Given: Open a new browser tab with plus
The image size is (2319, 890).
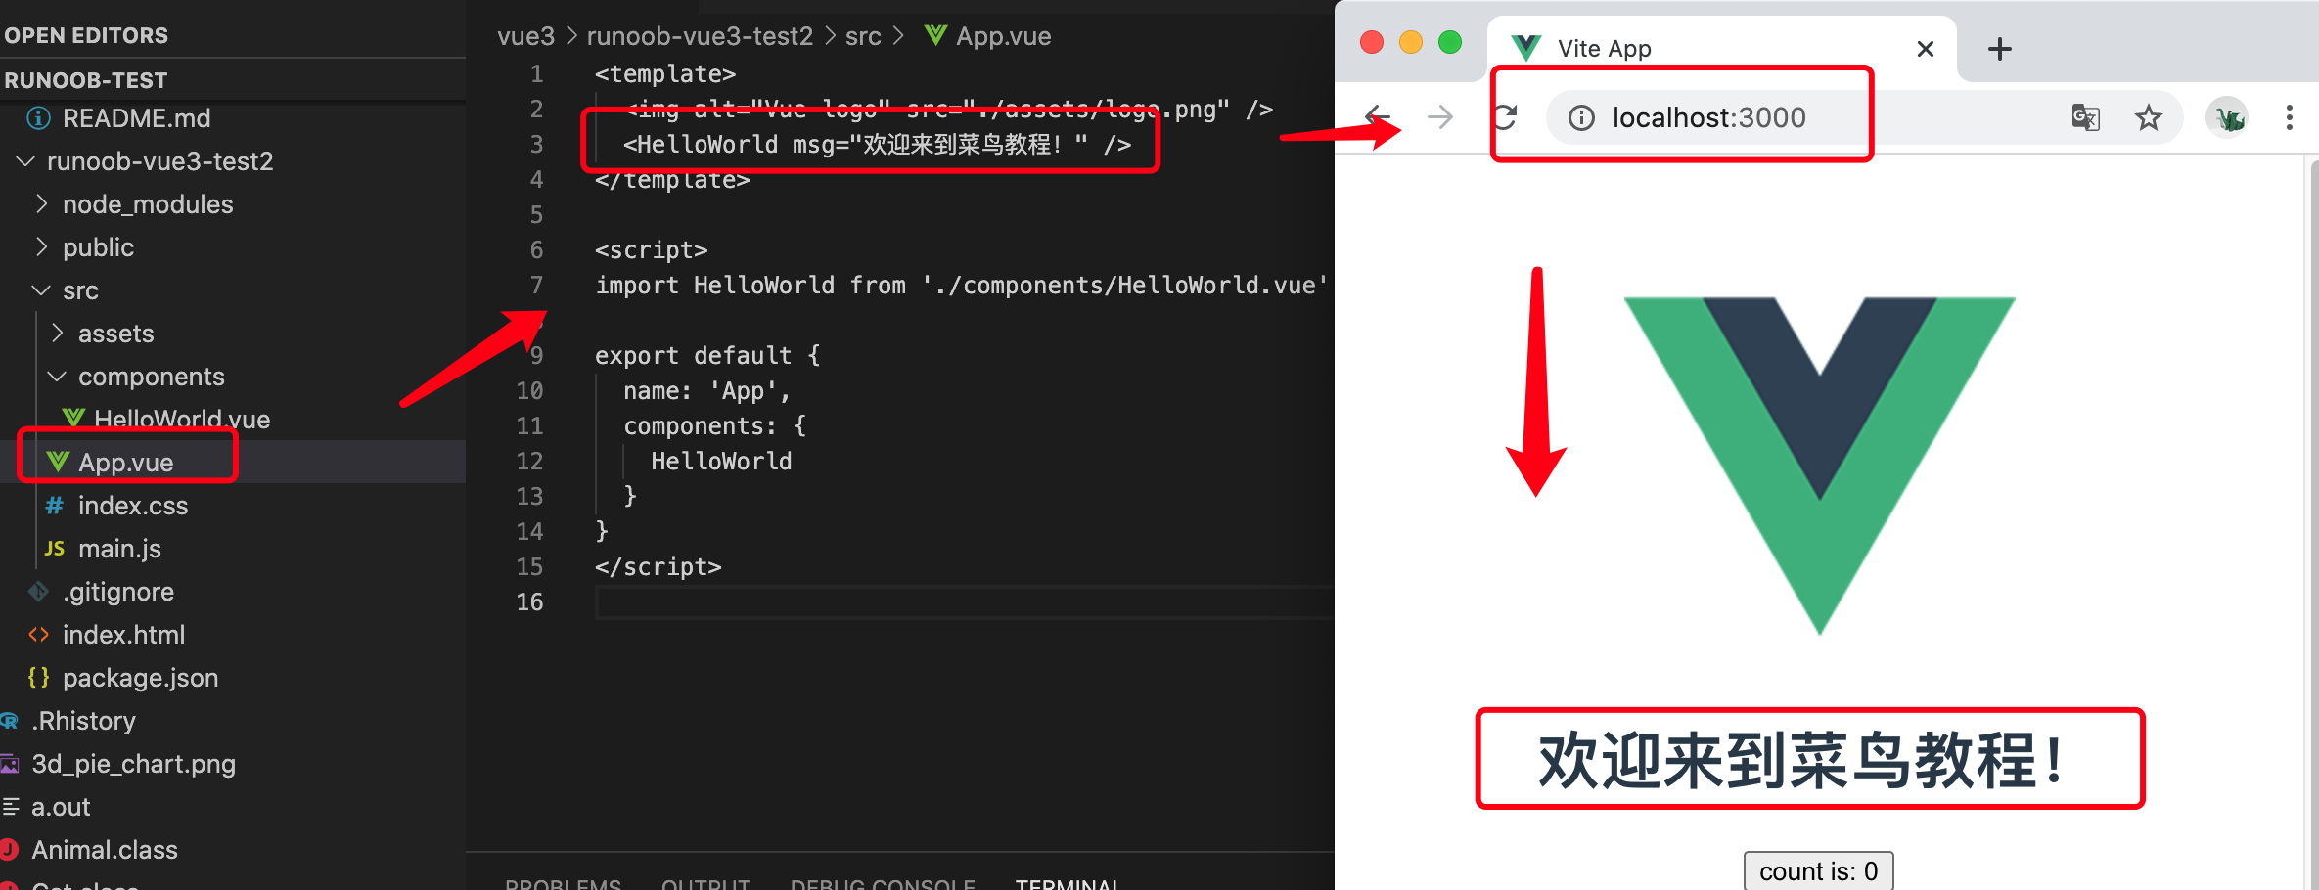Looking at the screenshot, I should pos(2000,49).
